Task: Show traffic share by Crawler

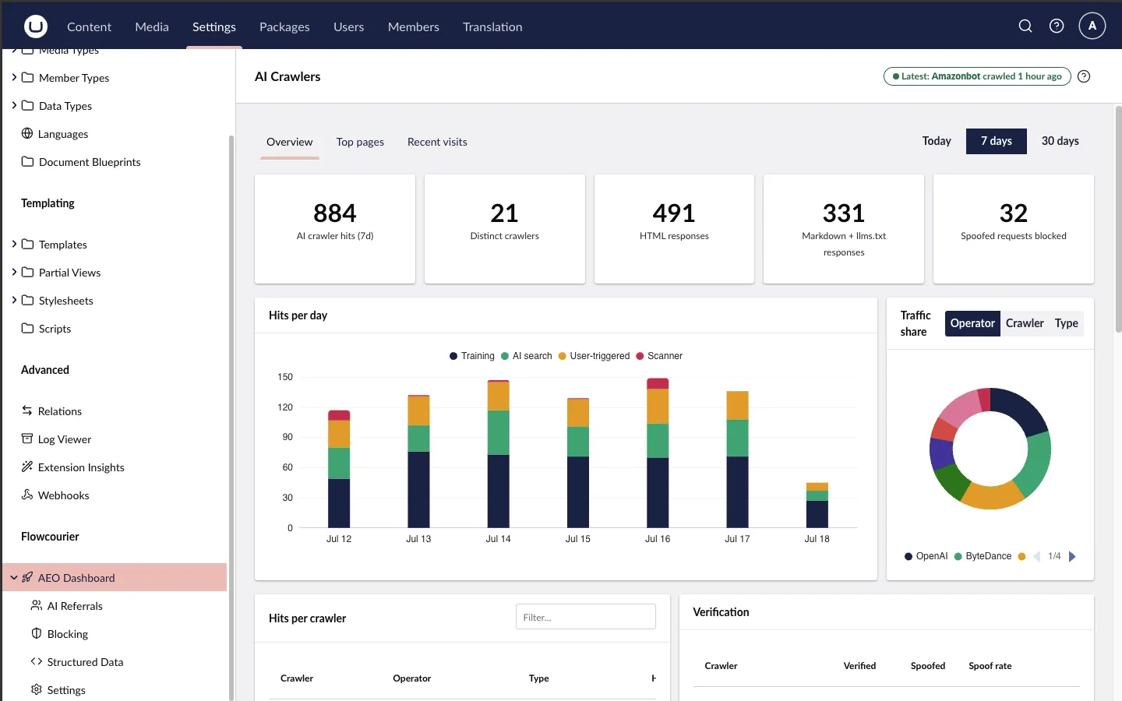Action: [1025, 323]
